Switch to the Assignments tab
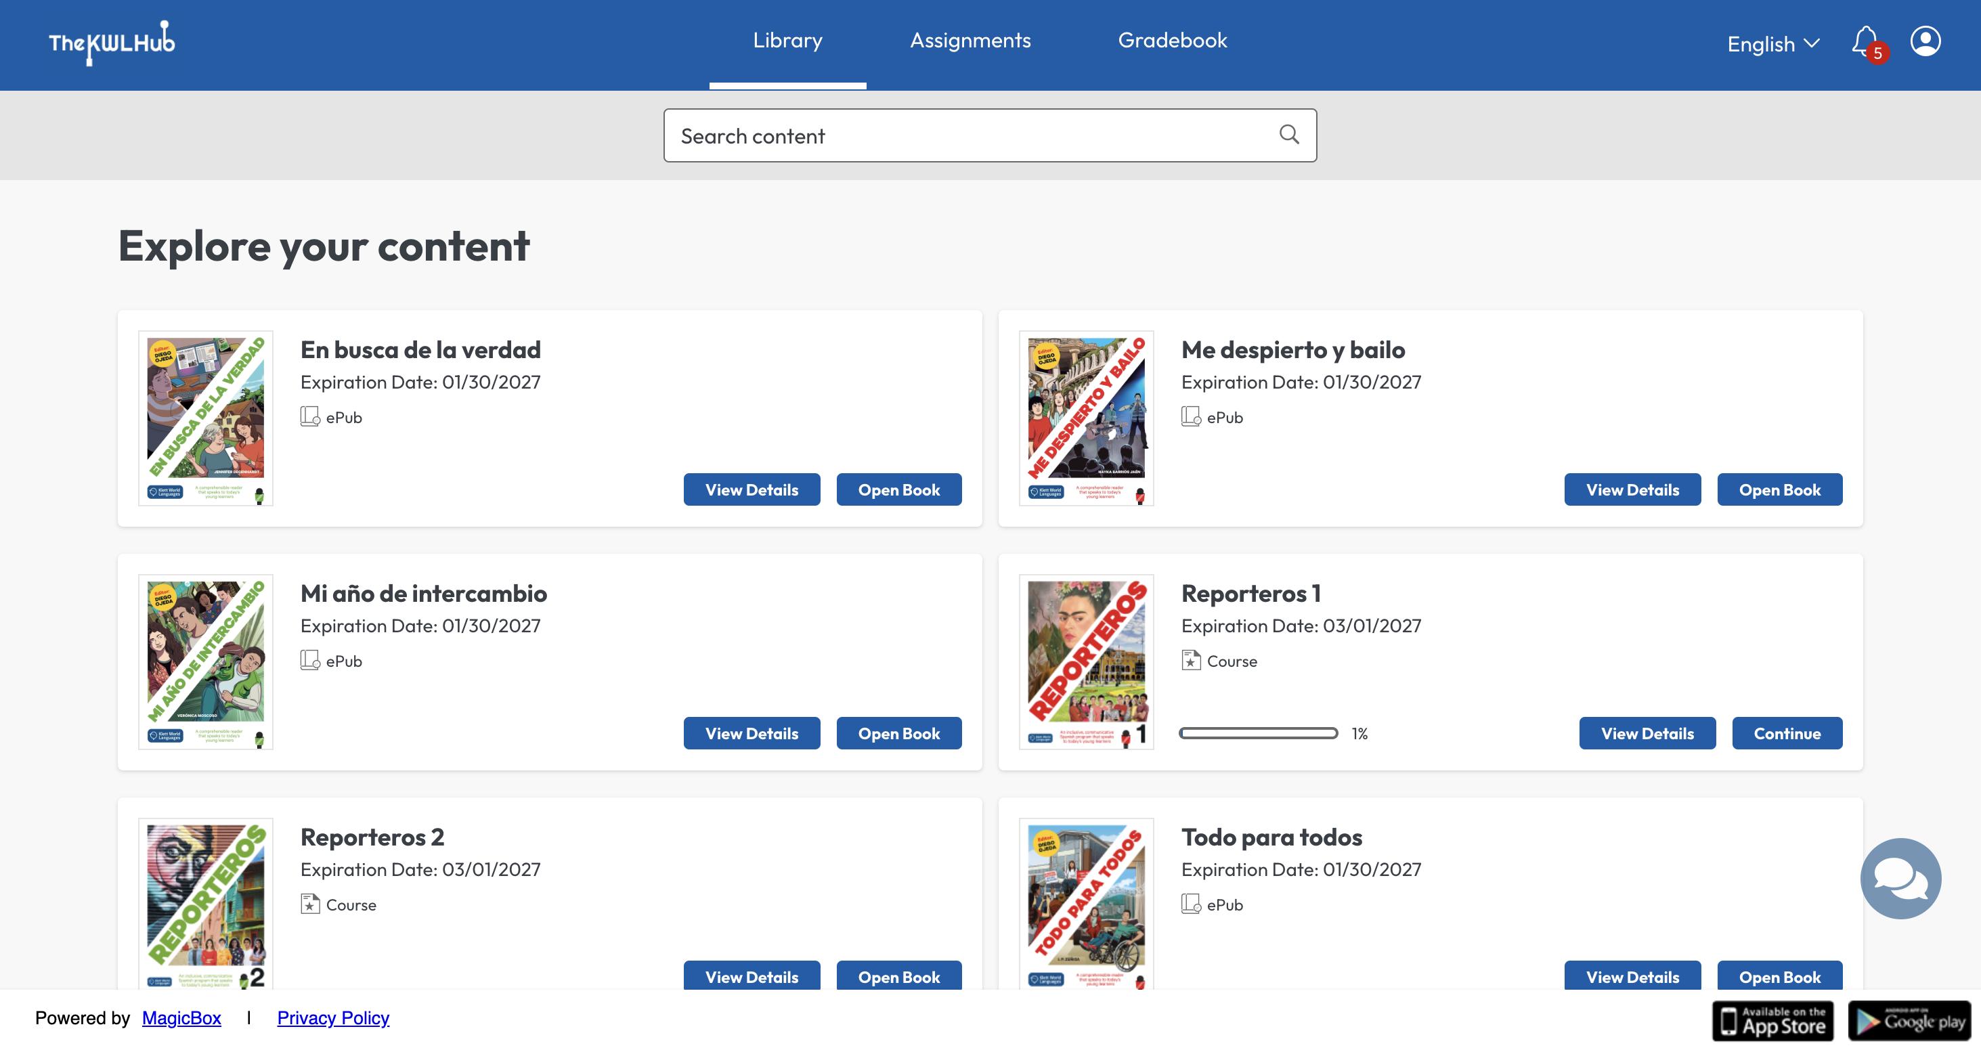Image resolution: width=1981 pixels, height=1052 pixels. [970, 41]
